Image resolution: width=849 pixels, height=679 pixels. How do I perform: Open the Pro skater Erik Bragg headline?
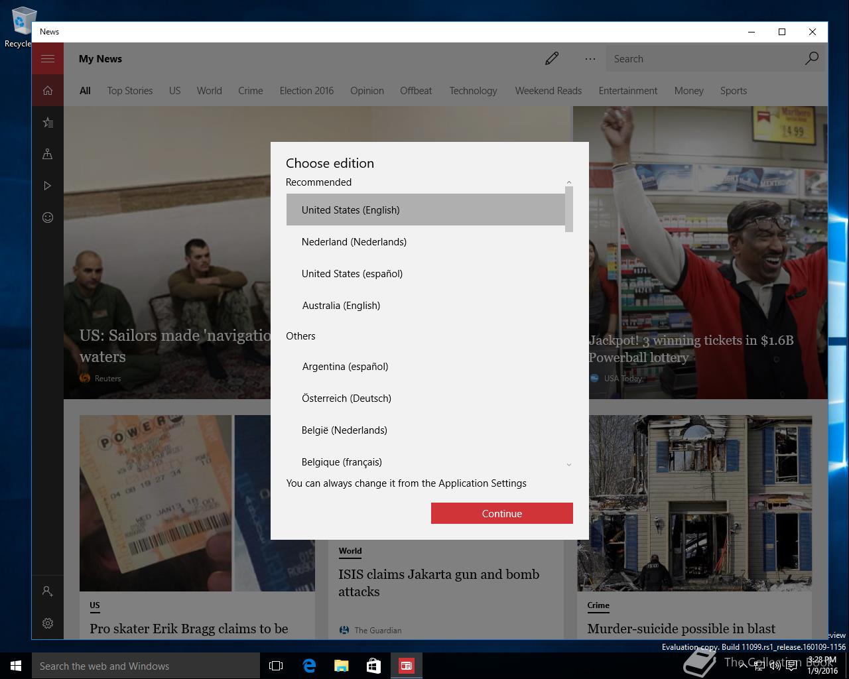tap(189, 629)
